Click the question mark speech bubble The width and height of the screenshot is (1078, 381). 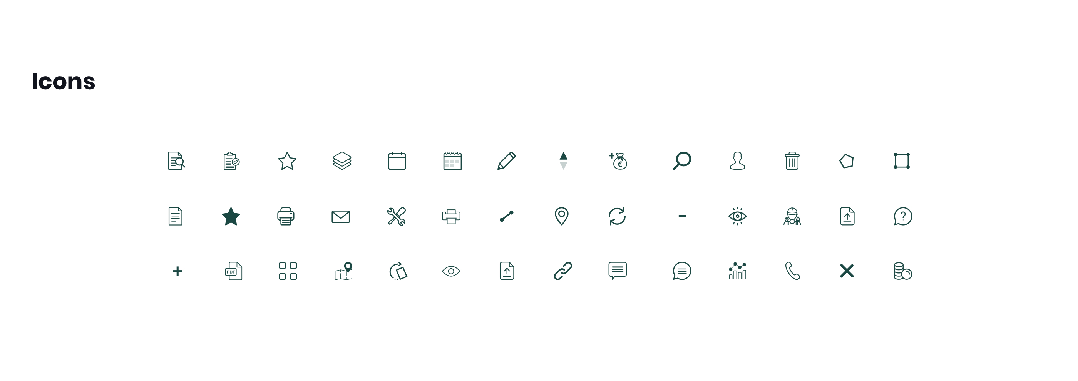coord(903,216)
